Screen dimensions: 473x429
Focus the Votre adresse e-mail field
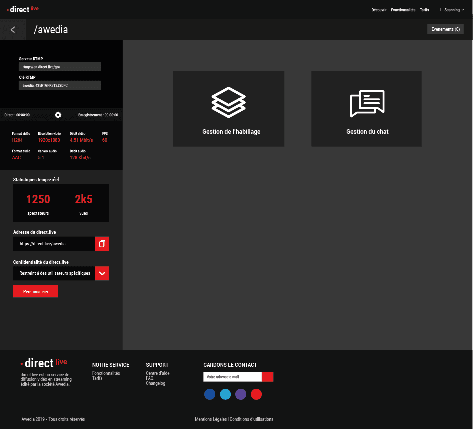pos(232,377)
